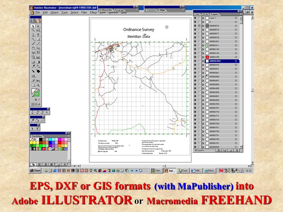Select the Zoom magnifier tool
Screen dimensions: 283x212
pyautogui.click(x=38, y=85)
